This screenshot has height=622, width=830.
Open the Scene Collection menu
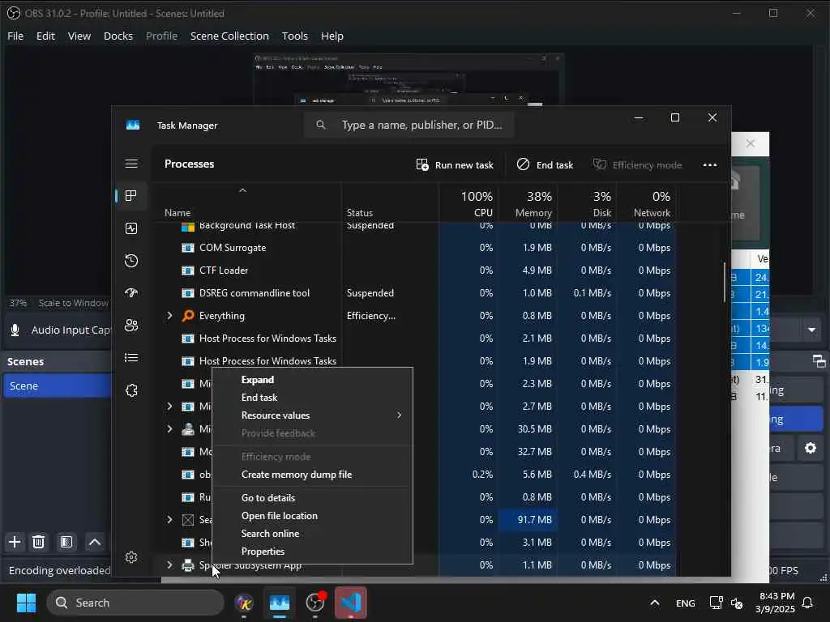click(229, 36)
